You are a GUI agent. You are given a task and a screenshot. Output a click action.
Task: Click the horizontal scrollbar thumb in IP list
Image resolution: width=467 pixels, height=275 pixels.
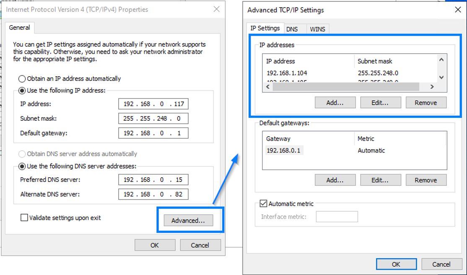click(x=346, y=87)
